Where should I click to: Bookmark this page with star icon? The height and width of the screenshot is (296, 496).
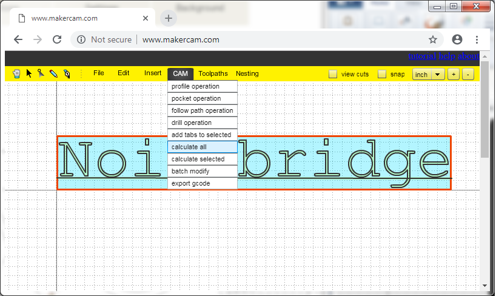(x=433, y=39)
